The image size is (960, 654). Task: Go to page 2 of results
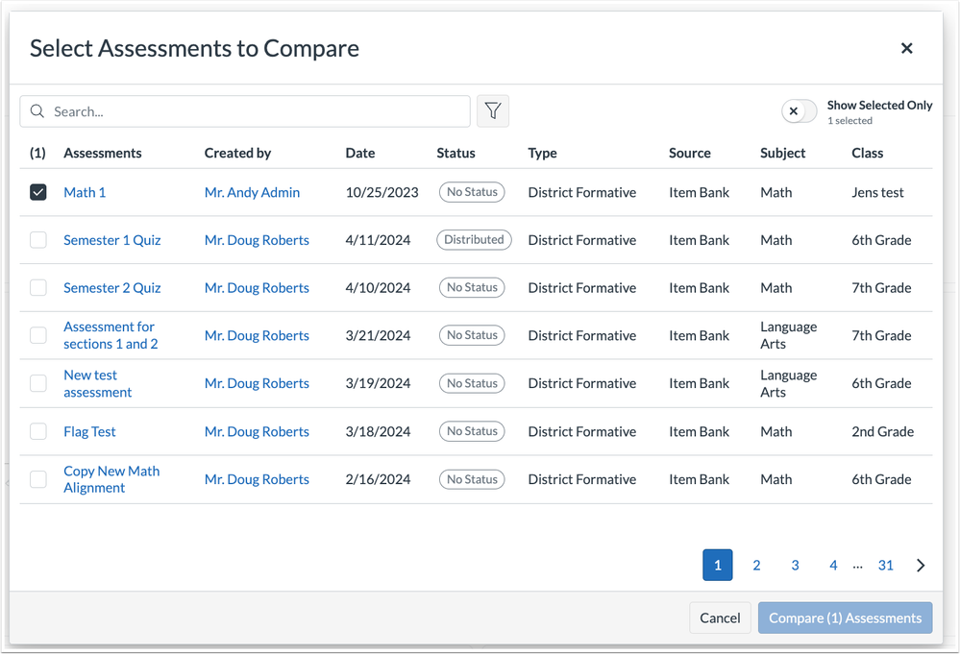756,565
